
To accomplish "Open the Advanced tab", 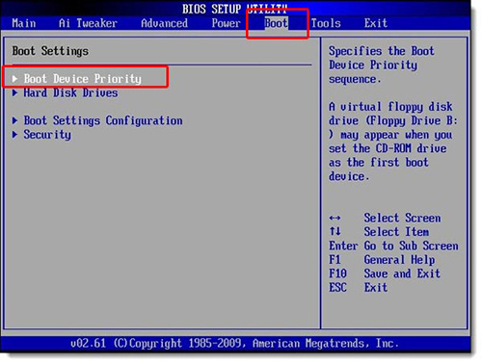I will click(x=164, y=23).
